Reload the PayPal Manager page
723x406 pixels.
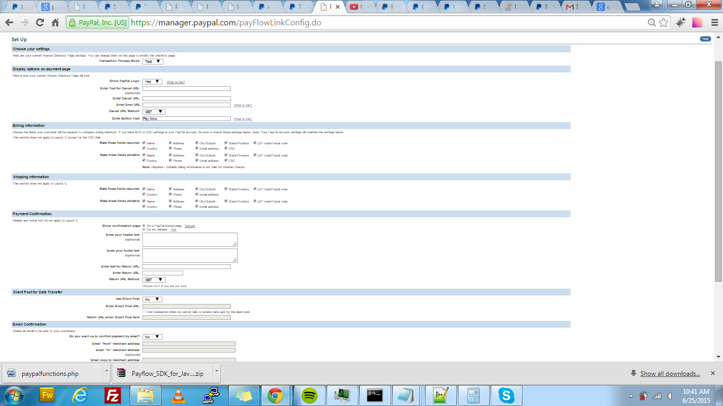click(40, 23)
